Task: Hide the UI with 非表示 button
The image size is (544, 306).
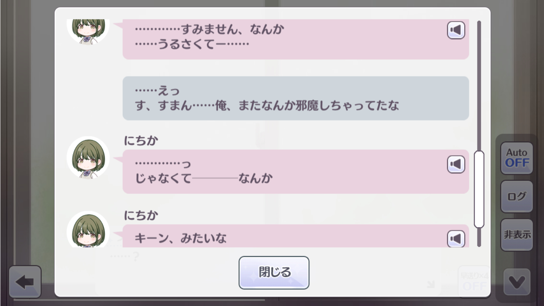Action: pos(517,235)
